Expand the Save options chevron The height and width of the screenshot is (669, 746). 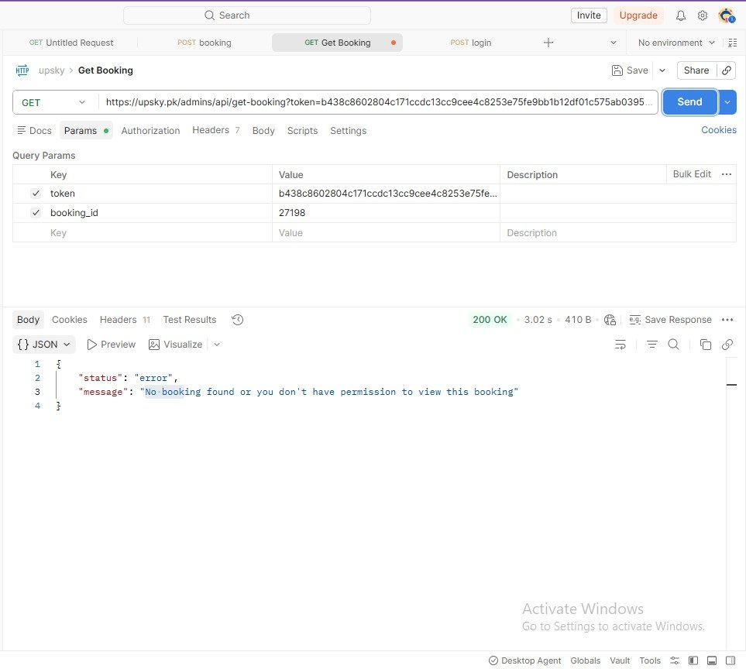coord(662,70)
